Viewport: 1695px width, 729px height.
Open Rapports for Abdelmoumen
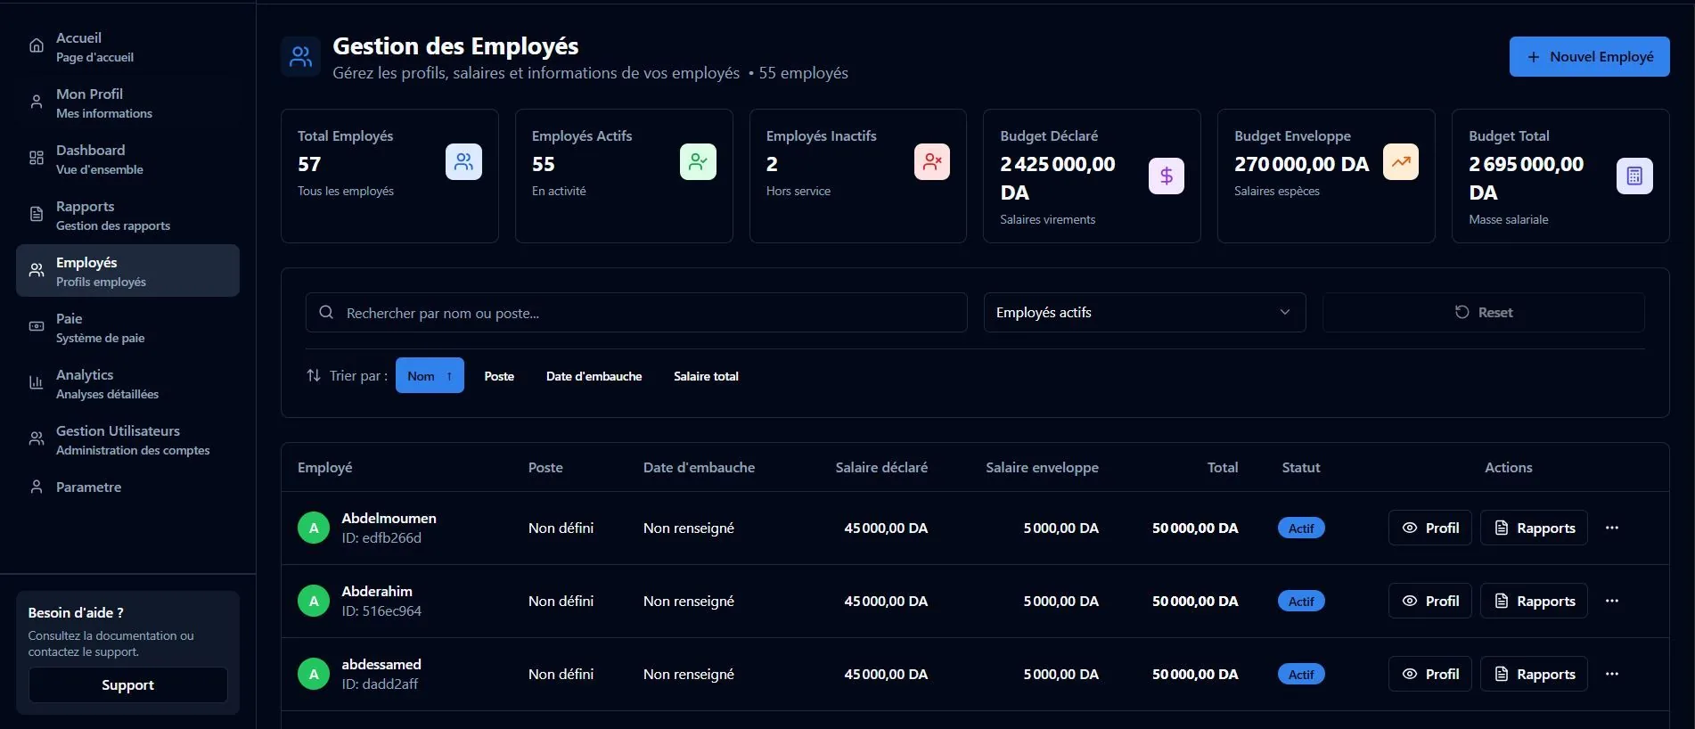1534,528
